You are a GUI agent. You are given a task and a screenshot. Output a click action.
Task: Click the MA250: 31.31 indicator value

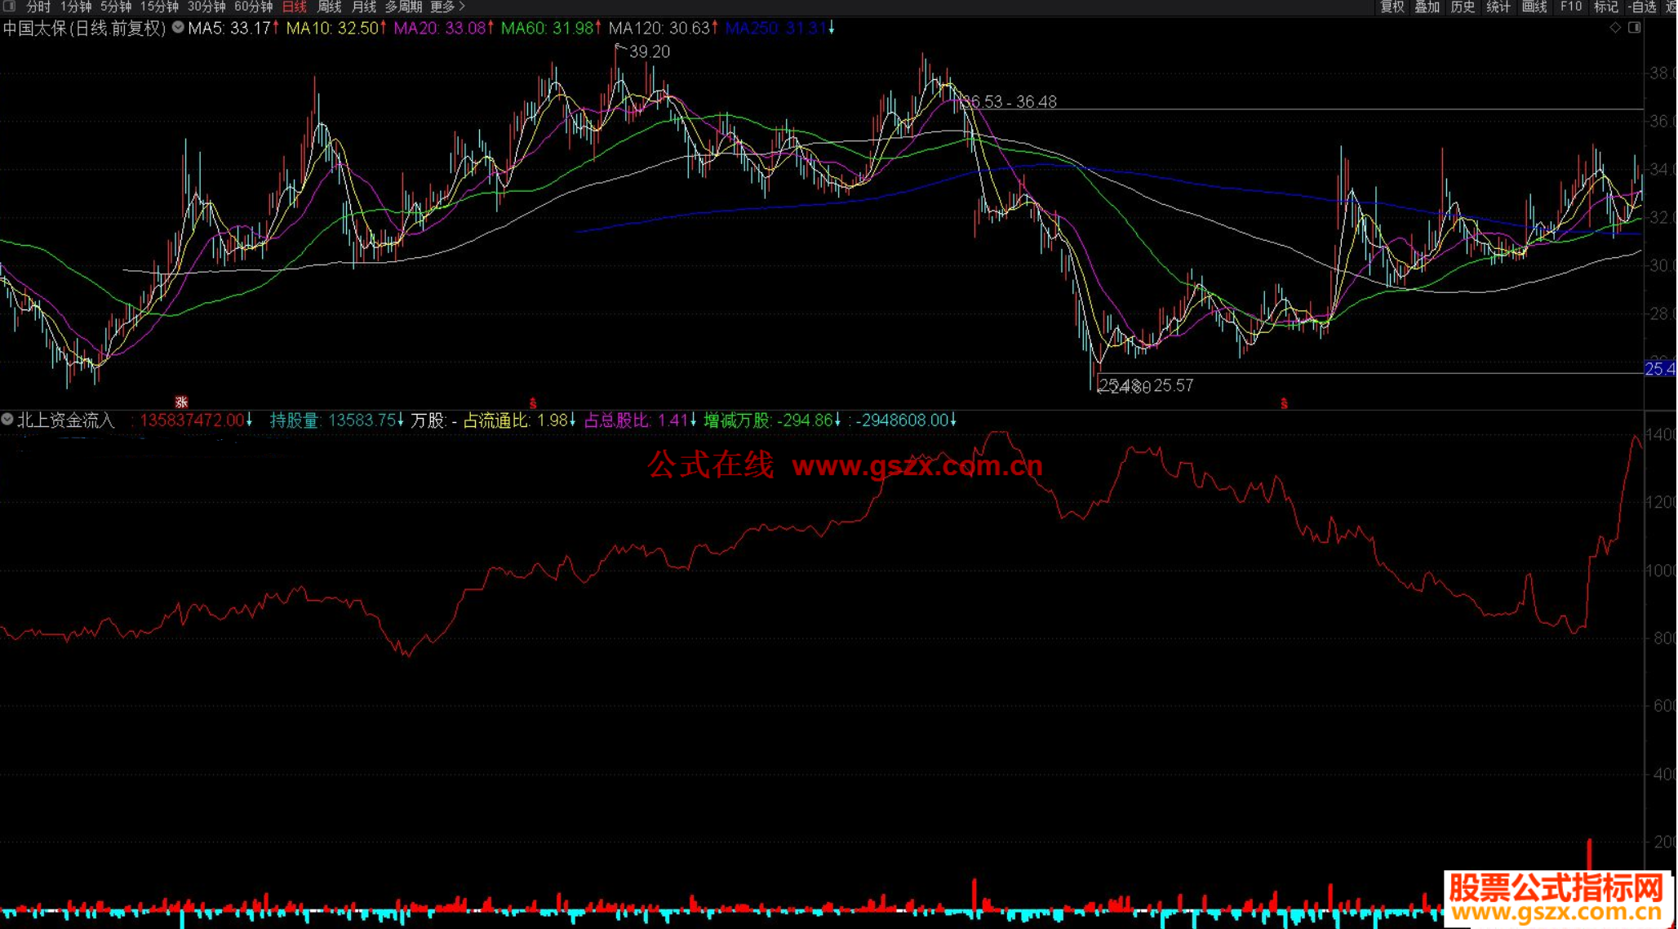coord(779,28)
